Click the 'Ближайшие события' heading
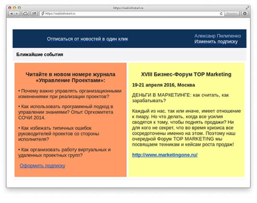The width and height of the screenshot is (257, 203). [40, 54]
